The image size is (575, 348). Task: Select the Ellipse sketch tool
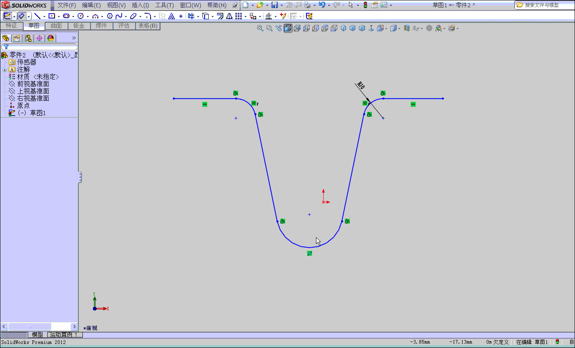pos(133,16)
